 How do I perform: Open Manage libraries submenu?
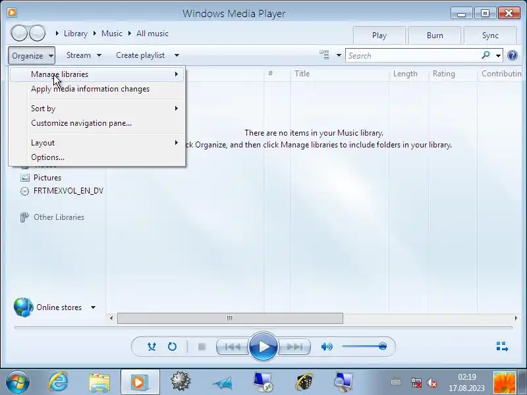(x=97, y=74)
